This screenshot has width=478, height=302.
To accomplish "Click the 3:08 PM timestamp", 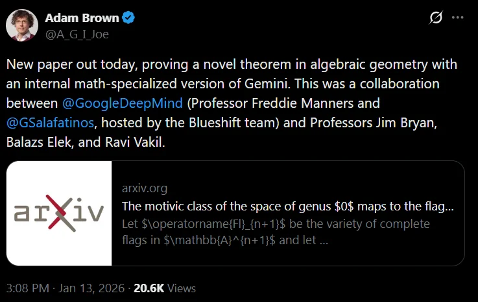I will tap(27, 288).
